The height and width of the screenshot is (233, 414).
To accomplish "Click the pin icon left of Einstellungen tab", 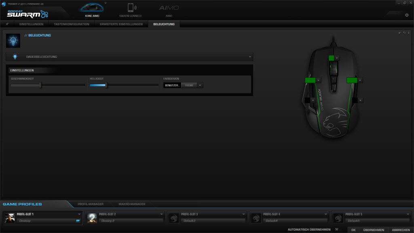I will click(7, 24).
